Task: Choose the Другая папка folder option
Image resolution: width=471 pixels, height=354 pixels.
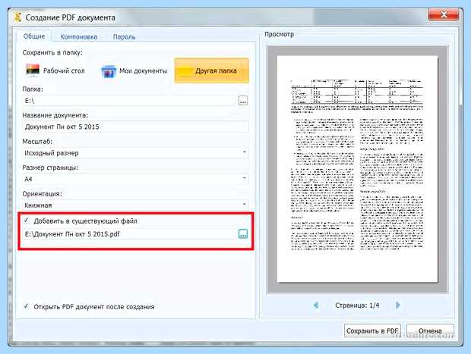Action: [211, 70]
